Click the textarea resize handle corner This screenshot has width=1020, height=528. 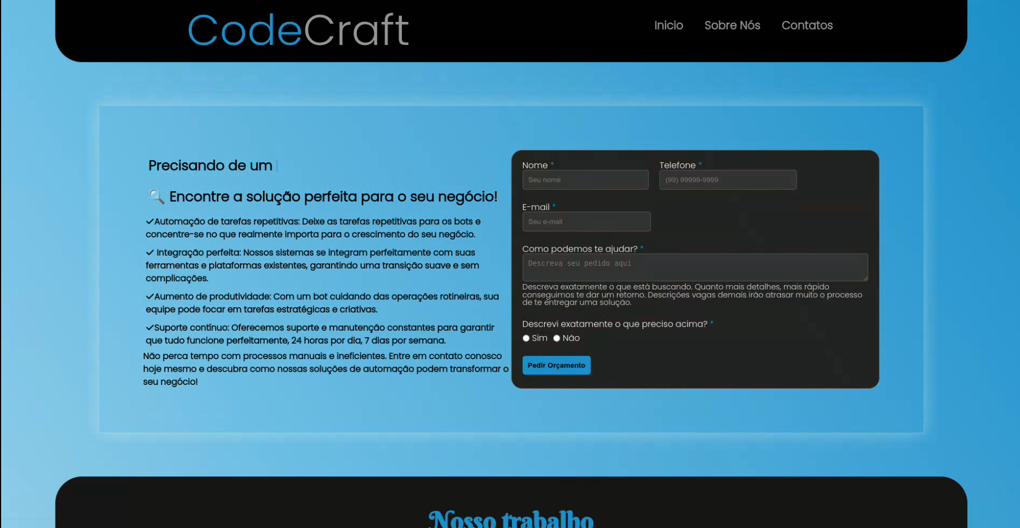[x=865, y=279]
